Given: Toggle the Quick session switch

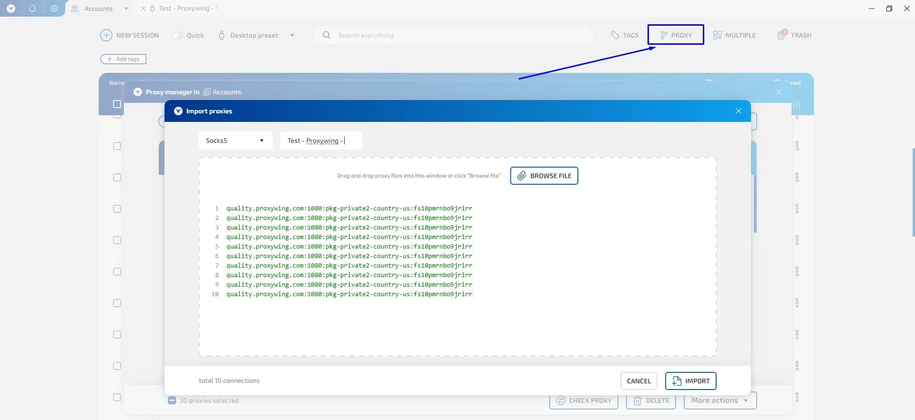Looking at the screenshot, I should click(x=177, y=35).
